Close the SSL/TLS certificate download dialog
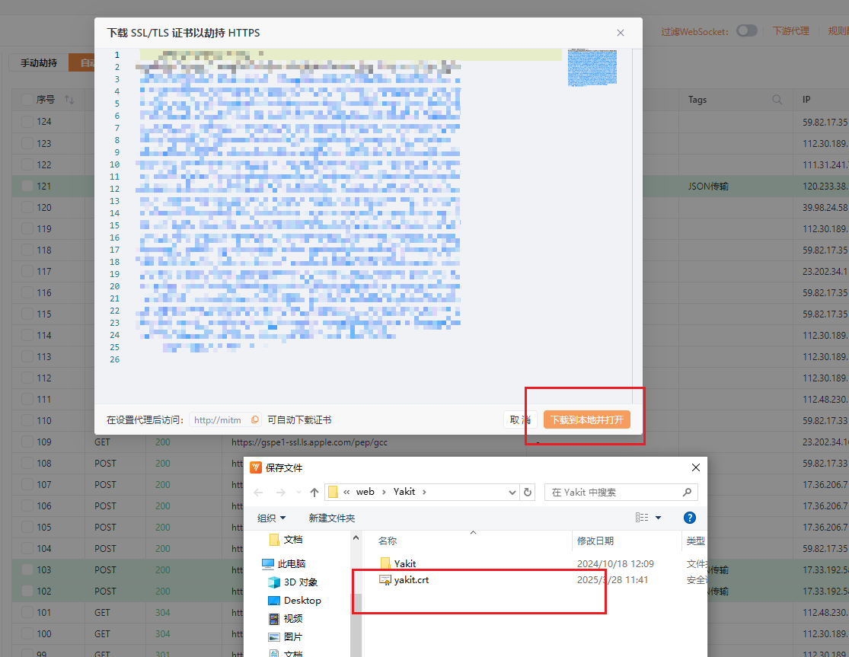The image size is (849, 657). [x=621, y=33]
